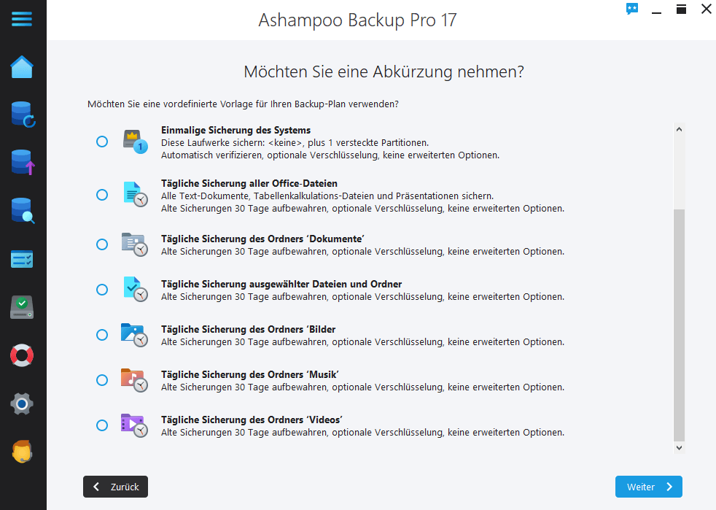Select the drive-with-checkmark verification icon
This screenshot has width=716, height=510.
[x=23, y=307]
